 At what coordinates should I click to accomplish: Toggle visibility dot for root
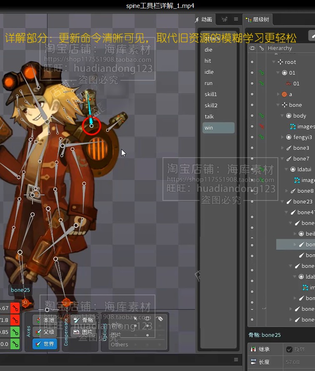252,62
